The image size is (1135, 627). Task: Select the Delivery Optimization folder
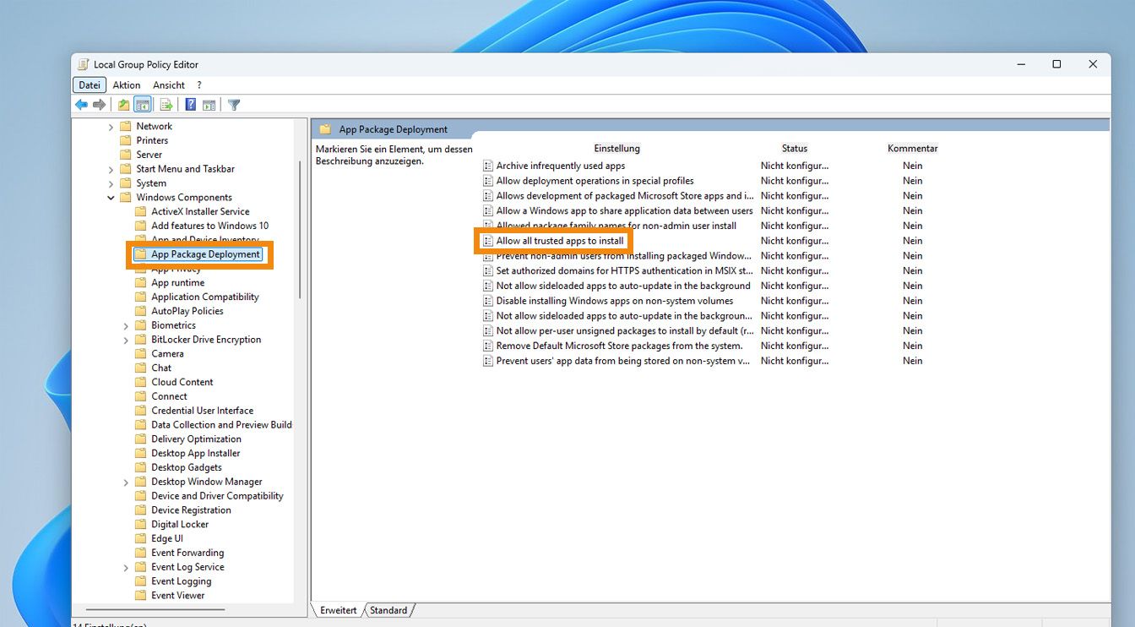coord(197,439)
